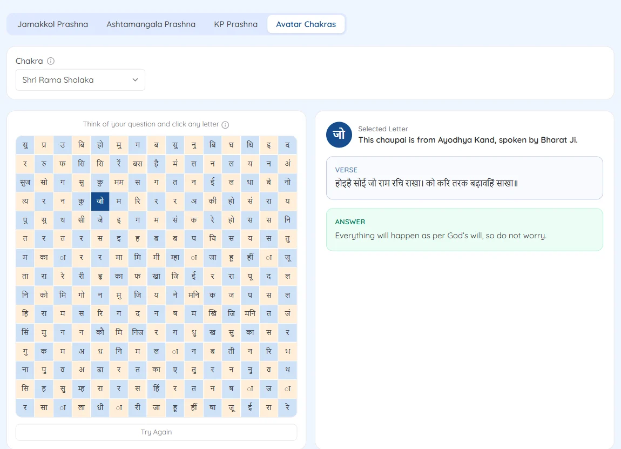Viewport: 621px width, 449px height.
Task: Click the round जो selected letter badge
Action: click(x=339, y=135)
